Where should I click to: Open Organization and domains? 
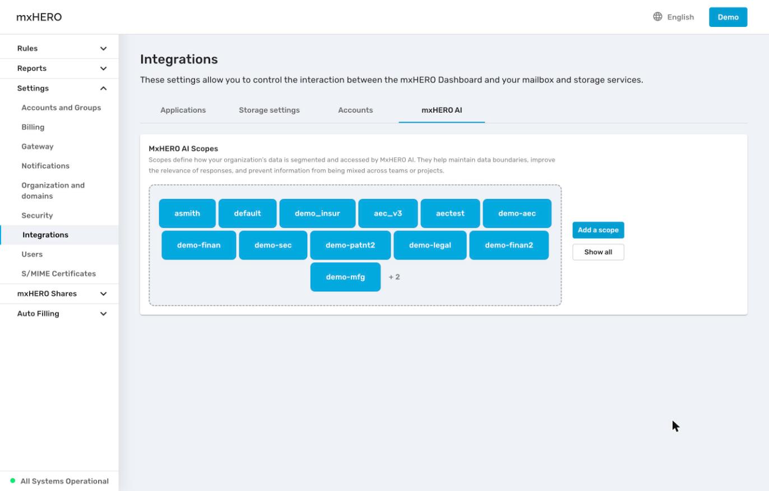[x=53, y=191]
